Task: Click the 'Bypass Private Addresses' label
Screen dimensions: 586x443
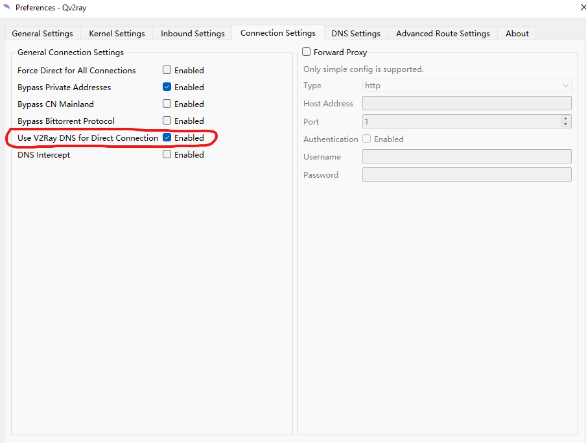Action: coord(64,88)
